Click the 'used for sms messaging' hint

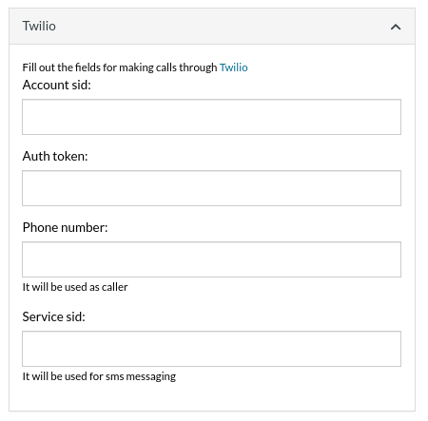(x=120, y=376)
